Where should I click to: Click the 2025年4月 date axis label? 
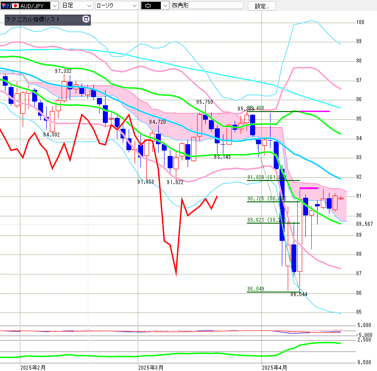tap(274, 368)
